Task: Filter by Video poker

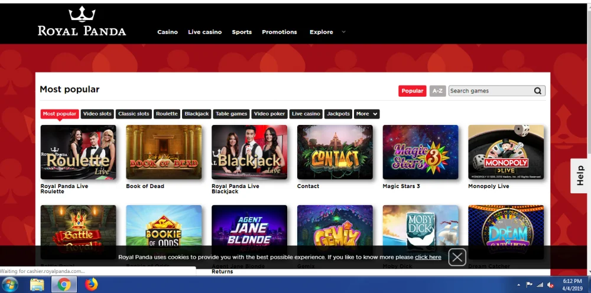Action: pos(269,114)
